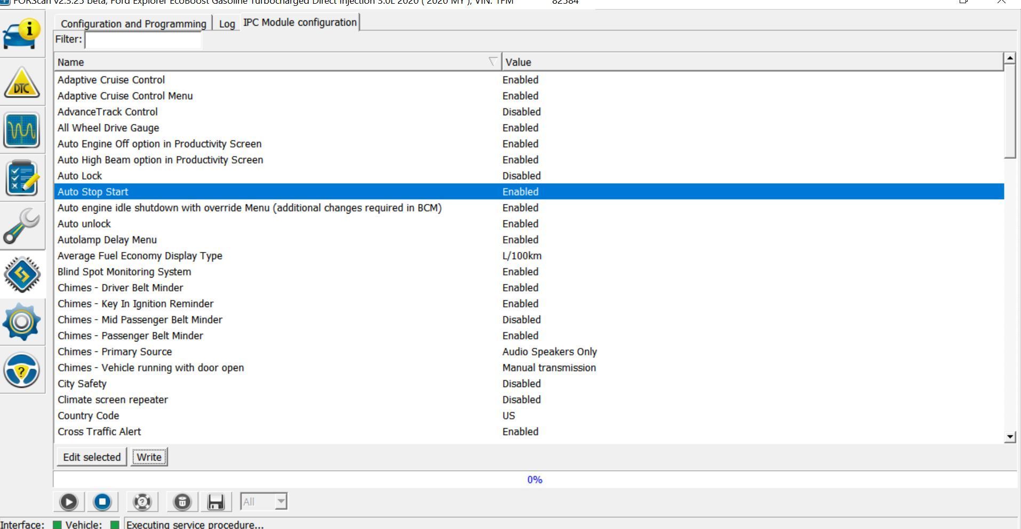Screen dimensions: 1021x529
Task: Expand the Name column filter arrow
Action: click(x=492, y=62)
